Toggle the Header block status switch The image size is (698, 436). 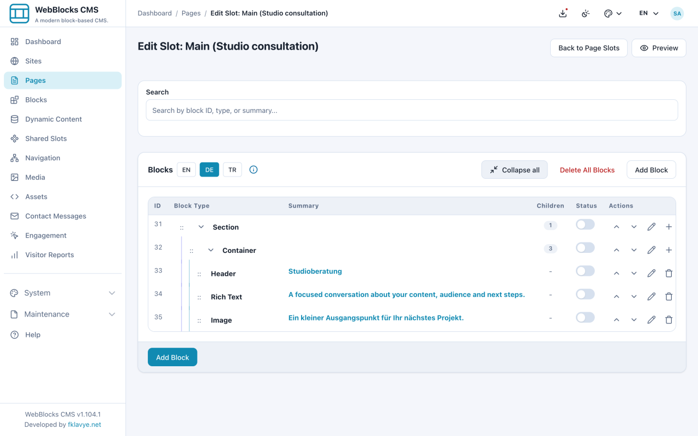point(585,271)
